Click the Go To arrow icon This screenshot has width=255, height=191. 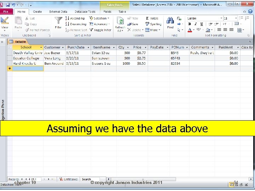179,24
